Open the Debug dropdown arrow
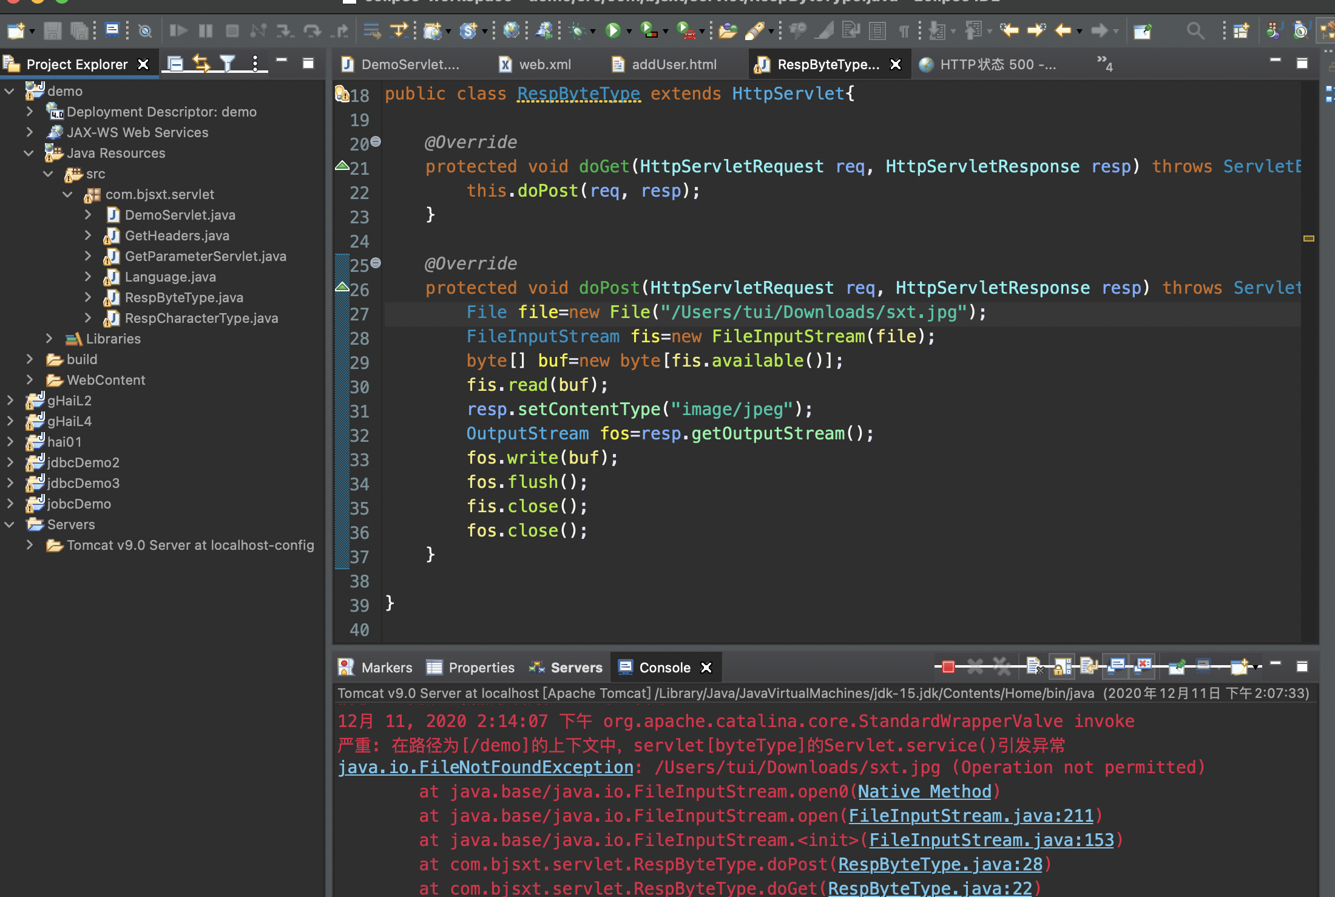This screenshot has height=897, width=1335. point(593,31)
